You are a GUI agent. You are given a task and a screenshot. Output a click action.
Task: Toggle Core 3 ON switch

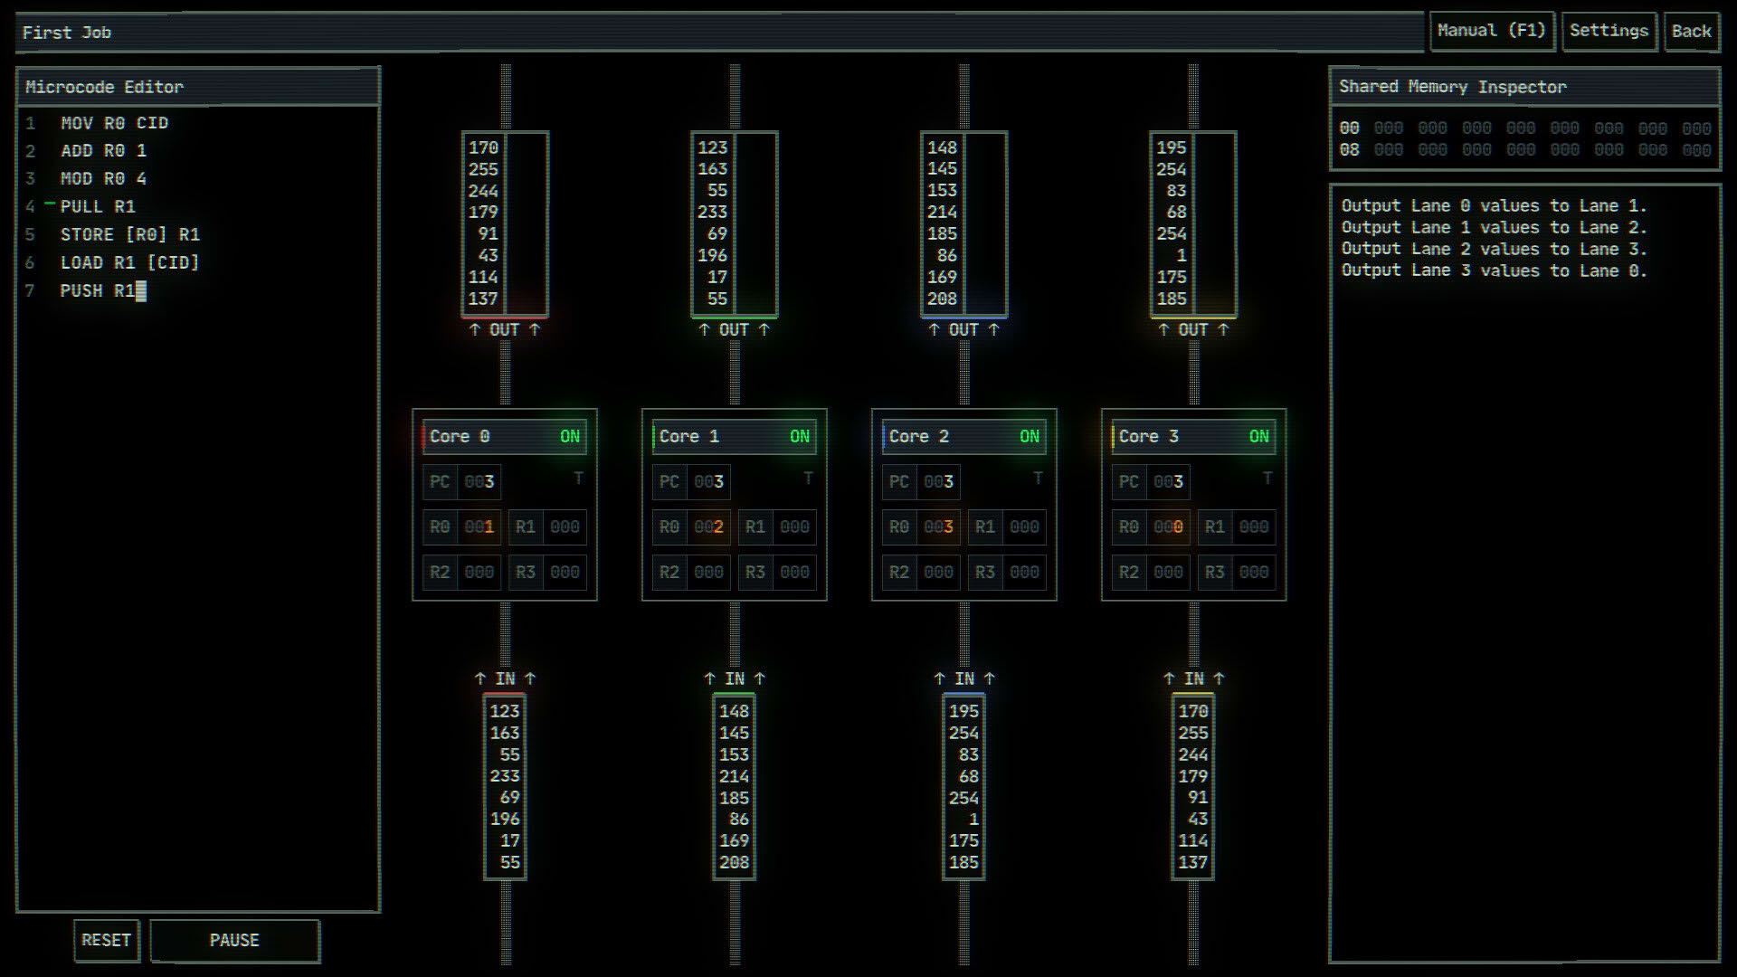(1259, 437)
